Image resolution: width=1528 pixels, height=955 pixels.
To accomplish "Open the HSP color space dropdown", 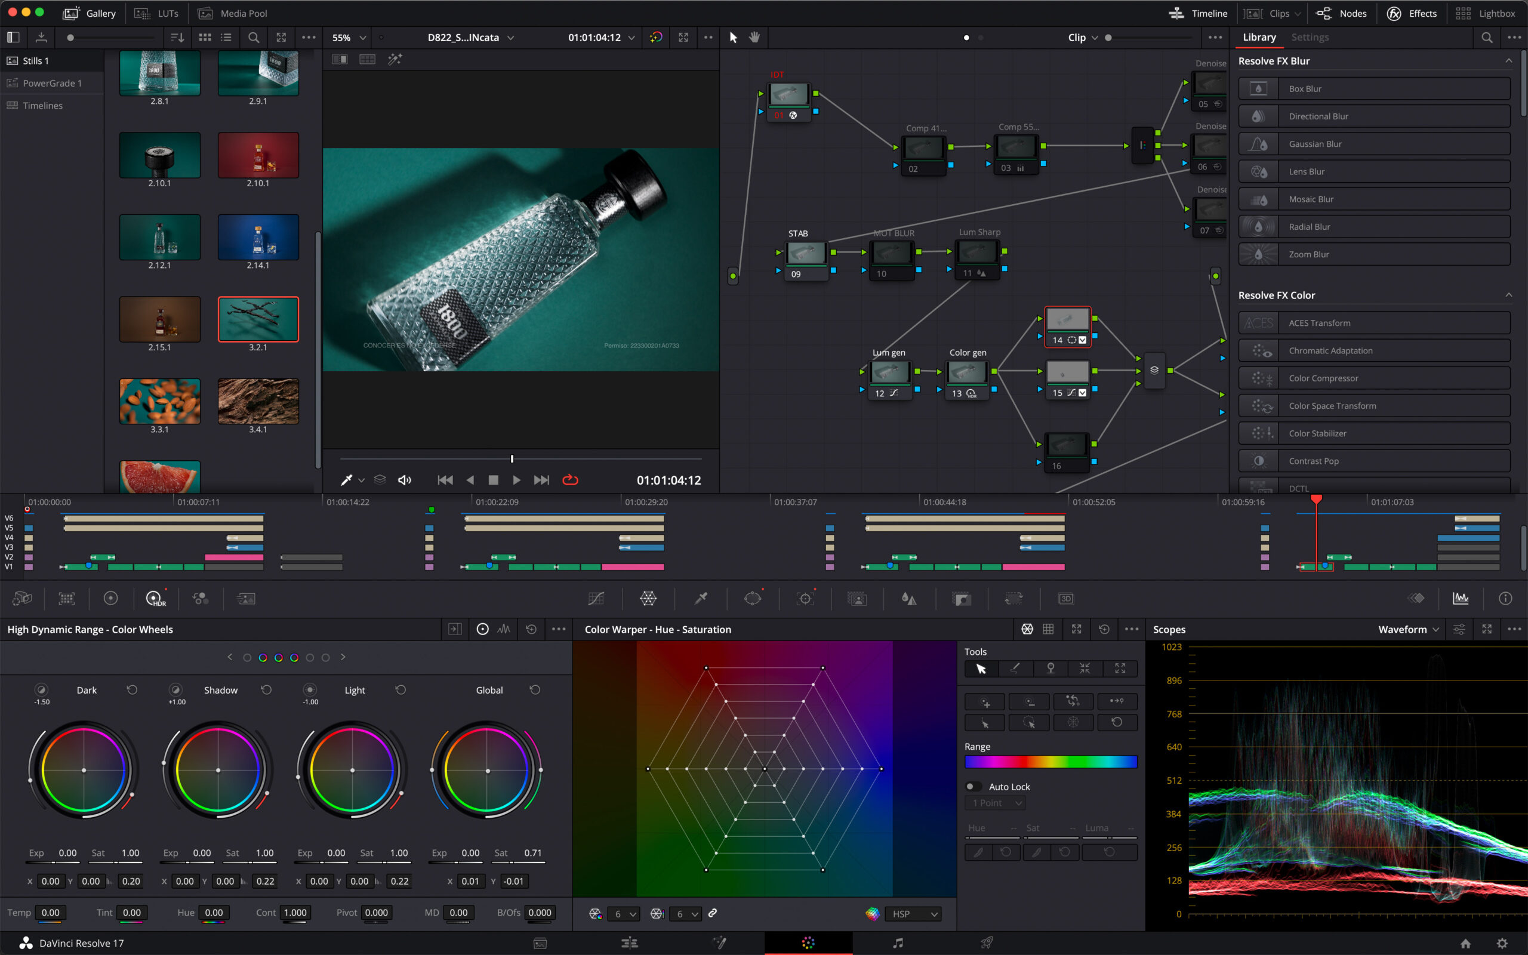I will click(x=913, y=914).
